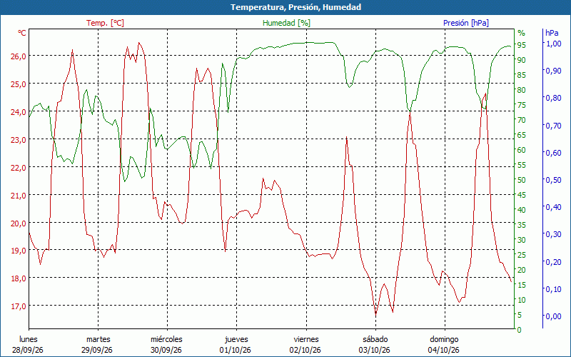Click the red °C axis unit label

pyautogui.click(x=22, y=33)
